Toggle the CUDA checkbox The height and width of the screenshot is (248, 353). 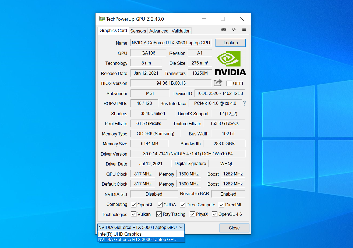160,205
